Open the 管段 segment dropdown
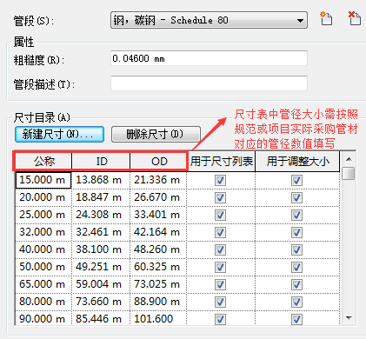The width and height of the screenshot is (366, 339). coord(209,20)
